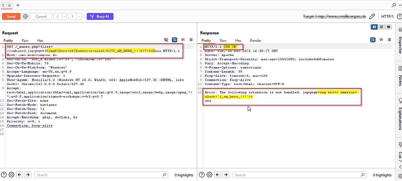Open dropdown beside the history back arrow
The width and height of the screenshot is (402, 181).
64,16
